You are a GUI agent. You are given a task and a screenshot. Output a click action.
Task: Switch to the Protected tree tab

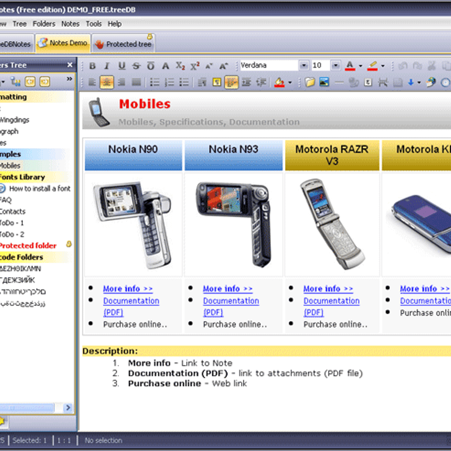click(124, 43)
